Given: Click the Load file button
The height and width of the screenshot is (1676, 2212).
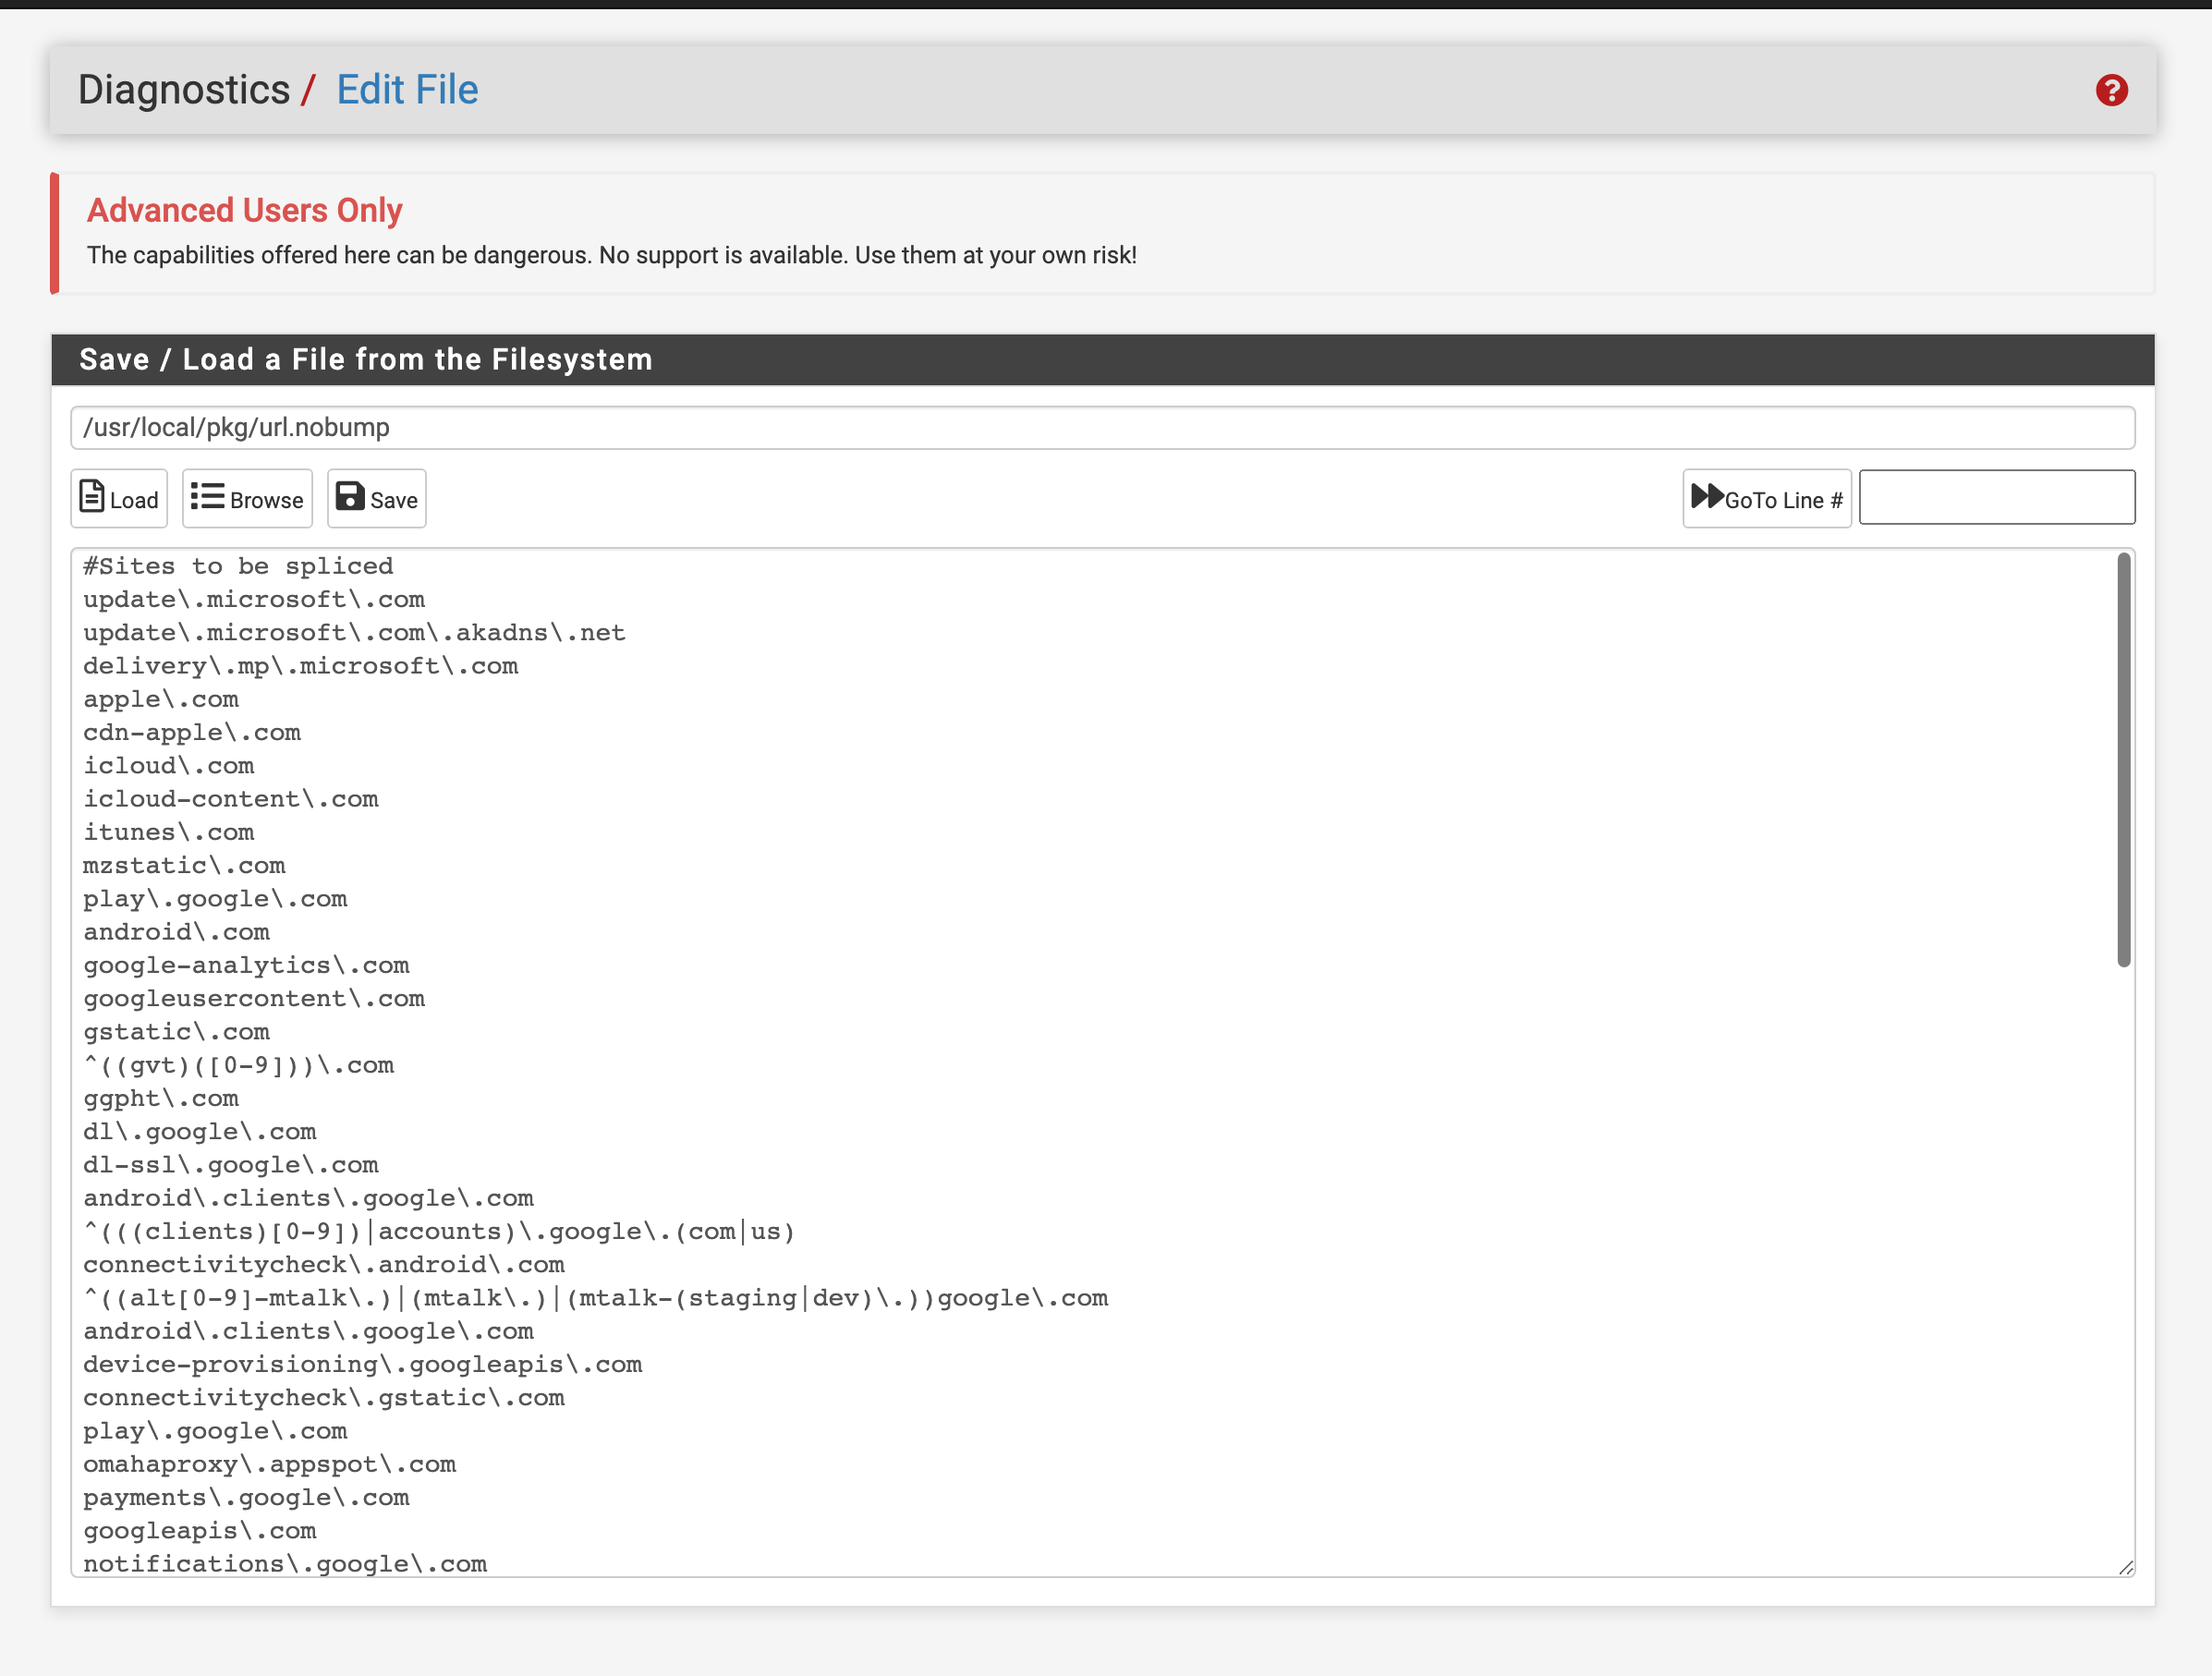Looking at the screenshot, I should point(119,498).
